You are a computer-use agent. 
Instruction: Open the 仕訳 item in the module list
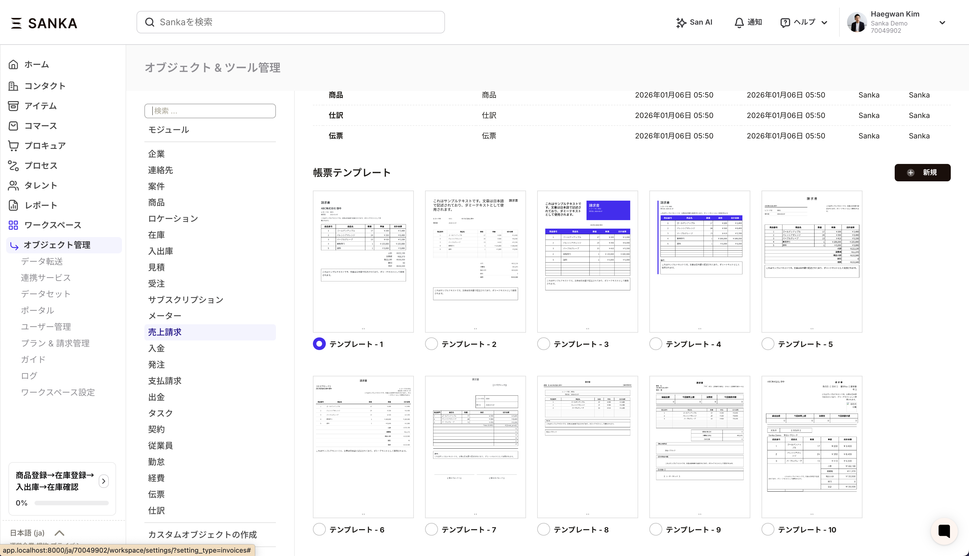[156, 511]
